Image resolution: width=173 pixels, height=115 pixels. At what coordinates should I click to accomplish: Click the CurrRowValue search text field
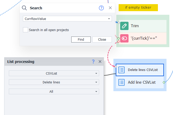pos(65,19)
